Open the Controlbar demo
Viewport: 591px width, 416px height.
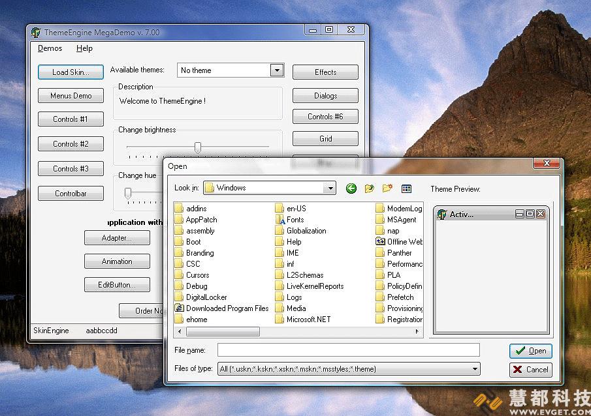[x=71, y=194]
